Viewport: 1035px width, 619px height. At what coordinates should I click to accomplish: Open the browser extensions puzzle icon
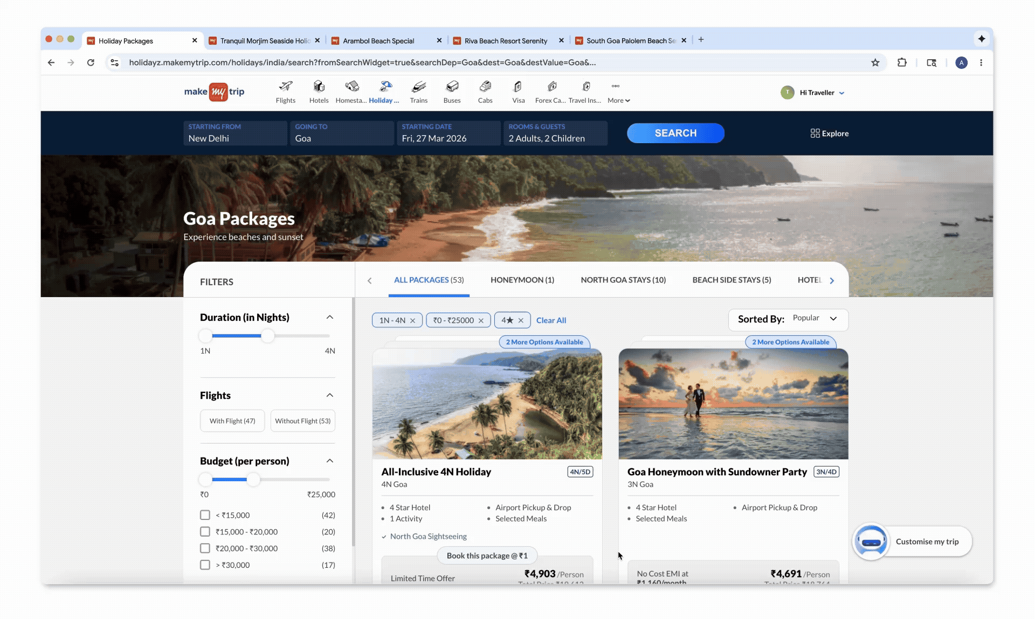click(x=902, y=62)
